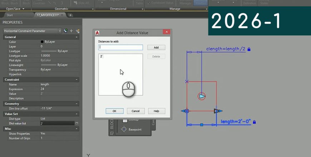Click the right-pointing stretch grip arrow
The width and height of the screenshot is (311, 157).
point(217,111)
